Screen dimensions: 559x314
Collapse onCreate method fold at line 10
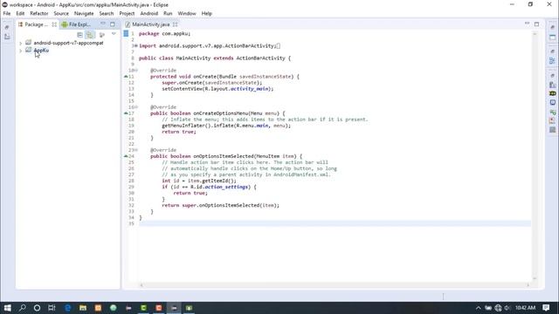136,71
